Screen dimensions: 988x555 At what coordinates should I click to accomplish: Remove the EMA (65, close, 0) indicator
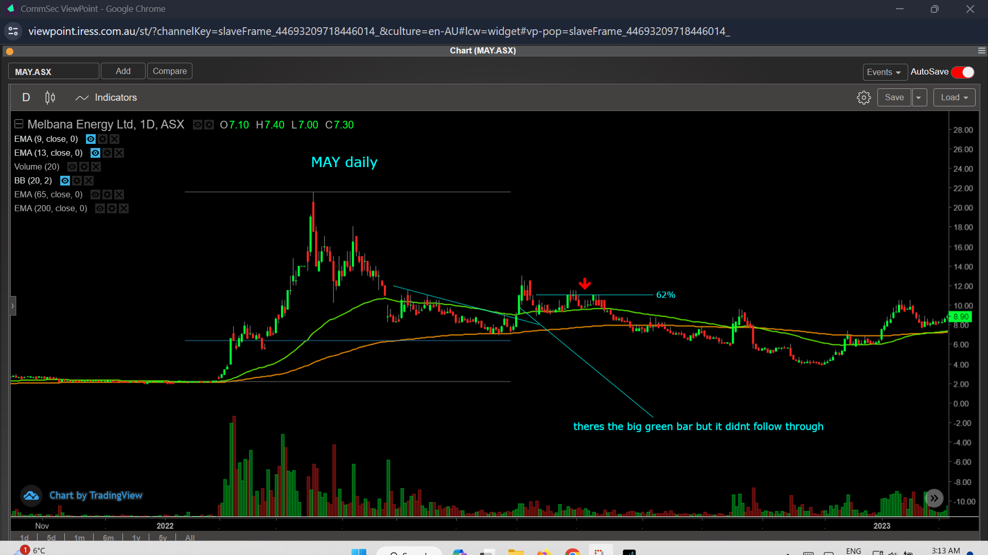119,194
